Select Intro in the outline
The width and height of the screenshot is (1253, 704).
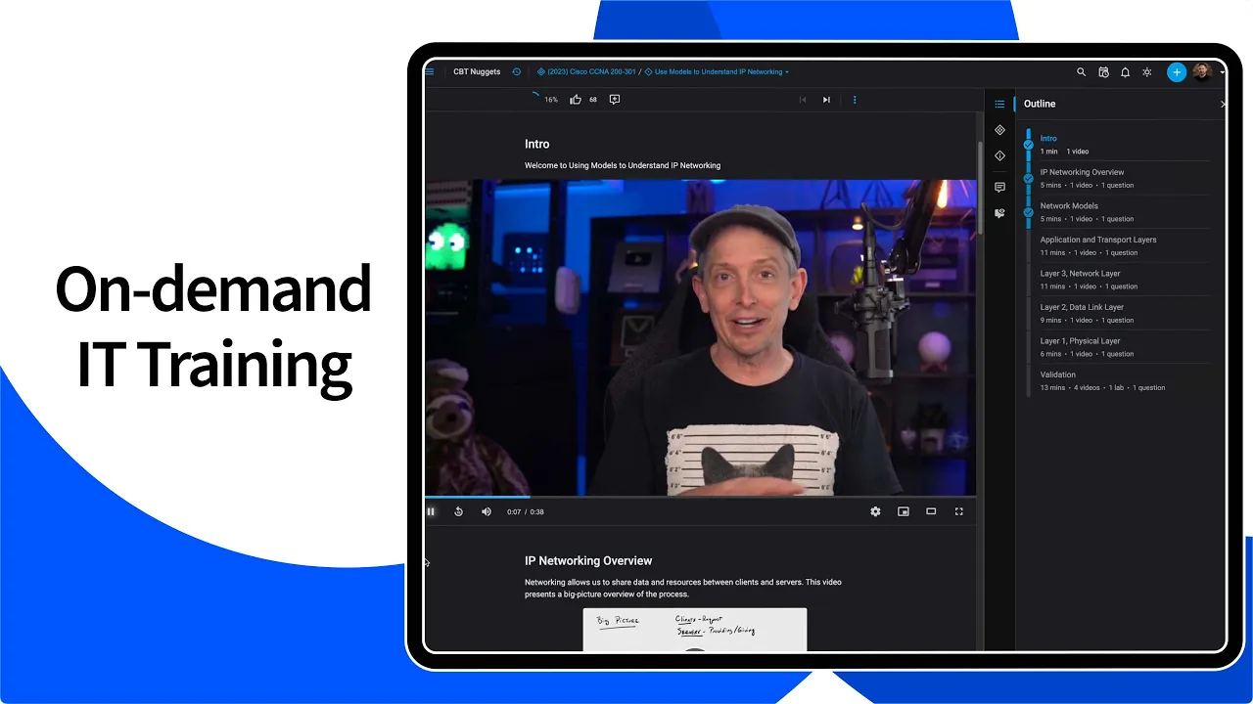pyautogui.click(x=1048, y=139)
